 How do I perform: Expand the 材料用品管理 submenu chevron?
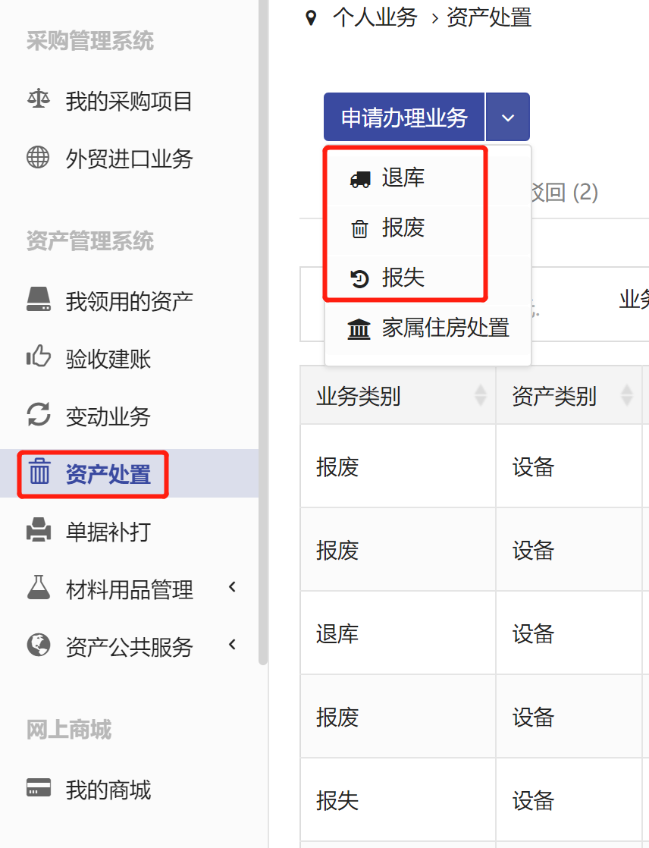[x=233, y=587]
